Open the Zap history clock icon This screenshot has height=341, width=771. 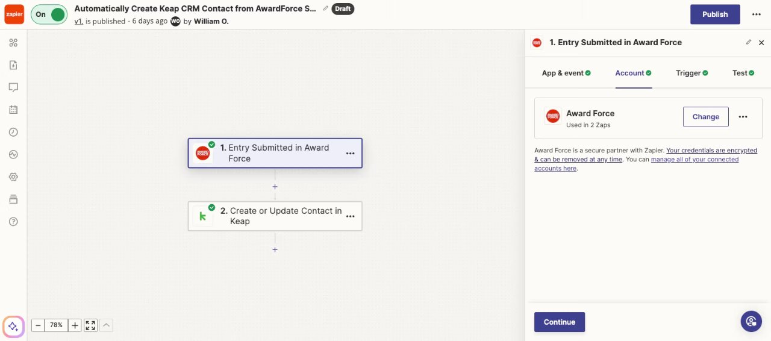[x=13, y=132]
